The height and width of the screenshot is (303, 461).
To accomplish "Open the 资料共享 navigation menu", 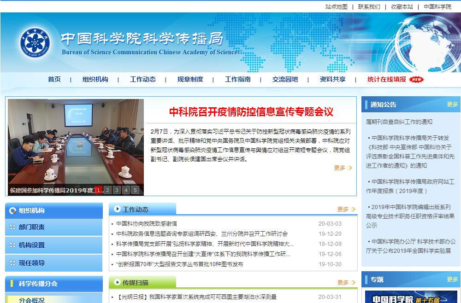I will [x=333, y=79].
